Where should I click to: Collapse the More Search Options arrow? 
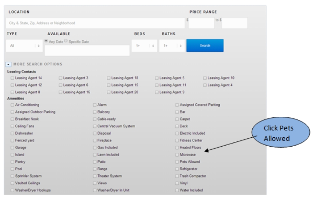9,64
